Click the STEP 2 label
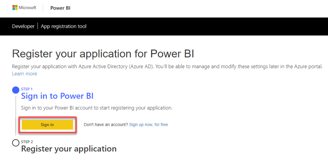 pos(27,142)
